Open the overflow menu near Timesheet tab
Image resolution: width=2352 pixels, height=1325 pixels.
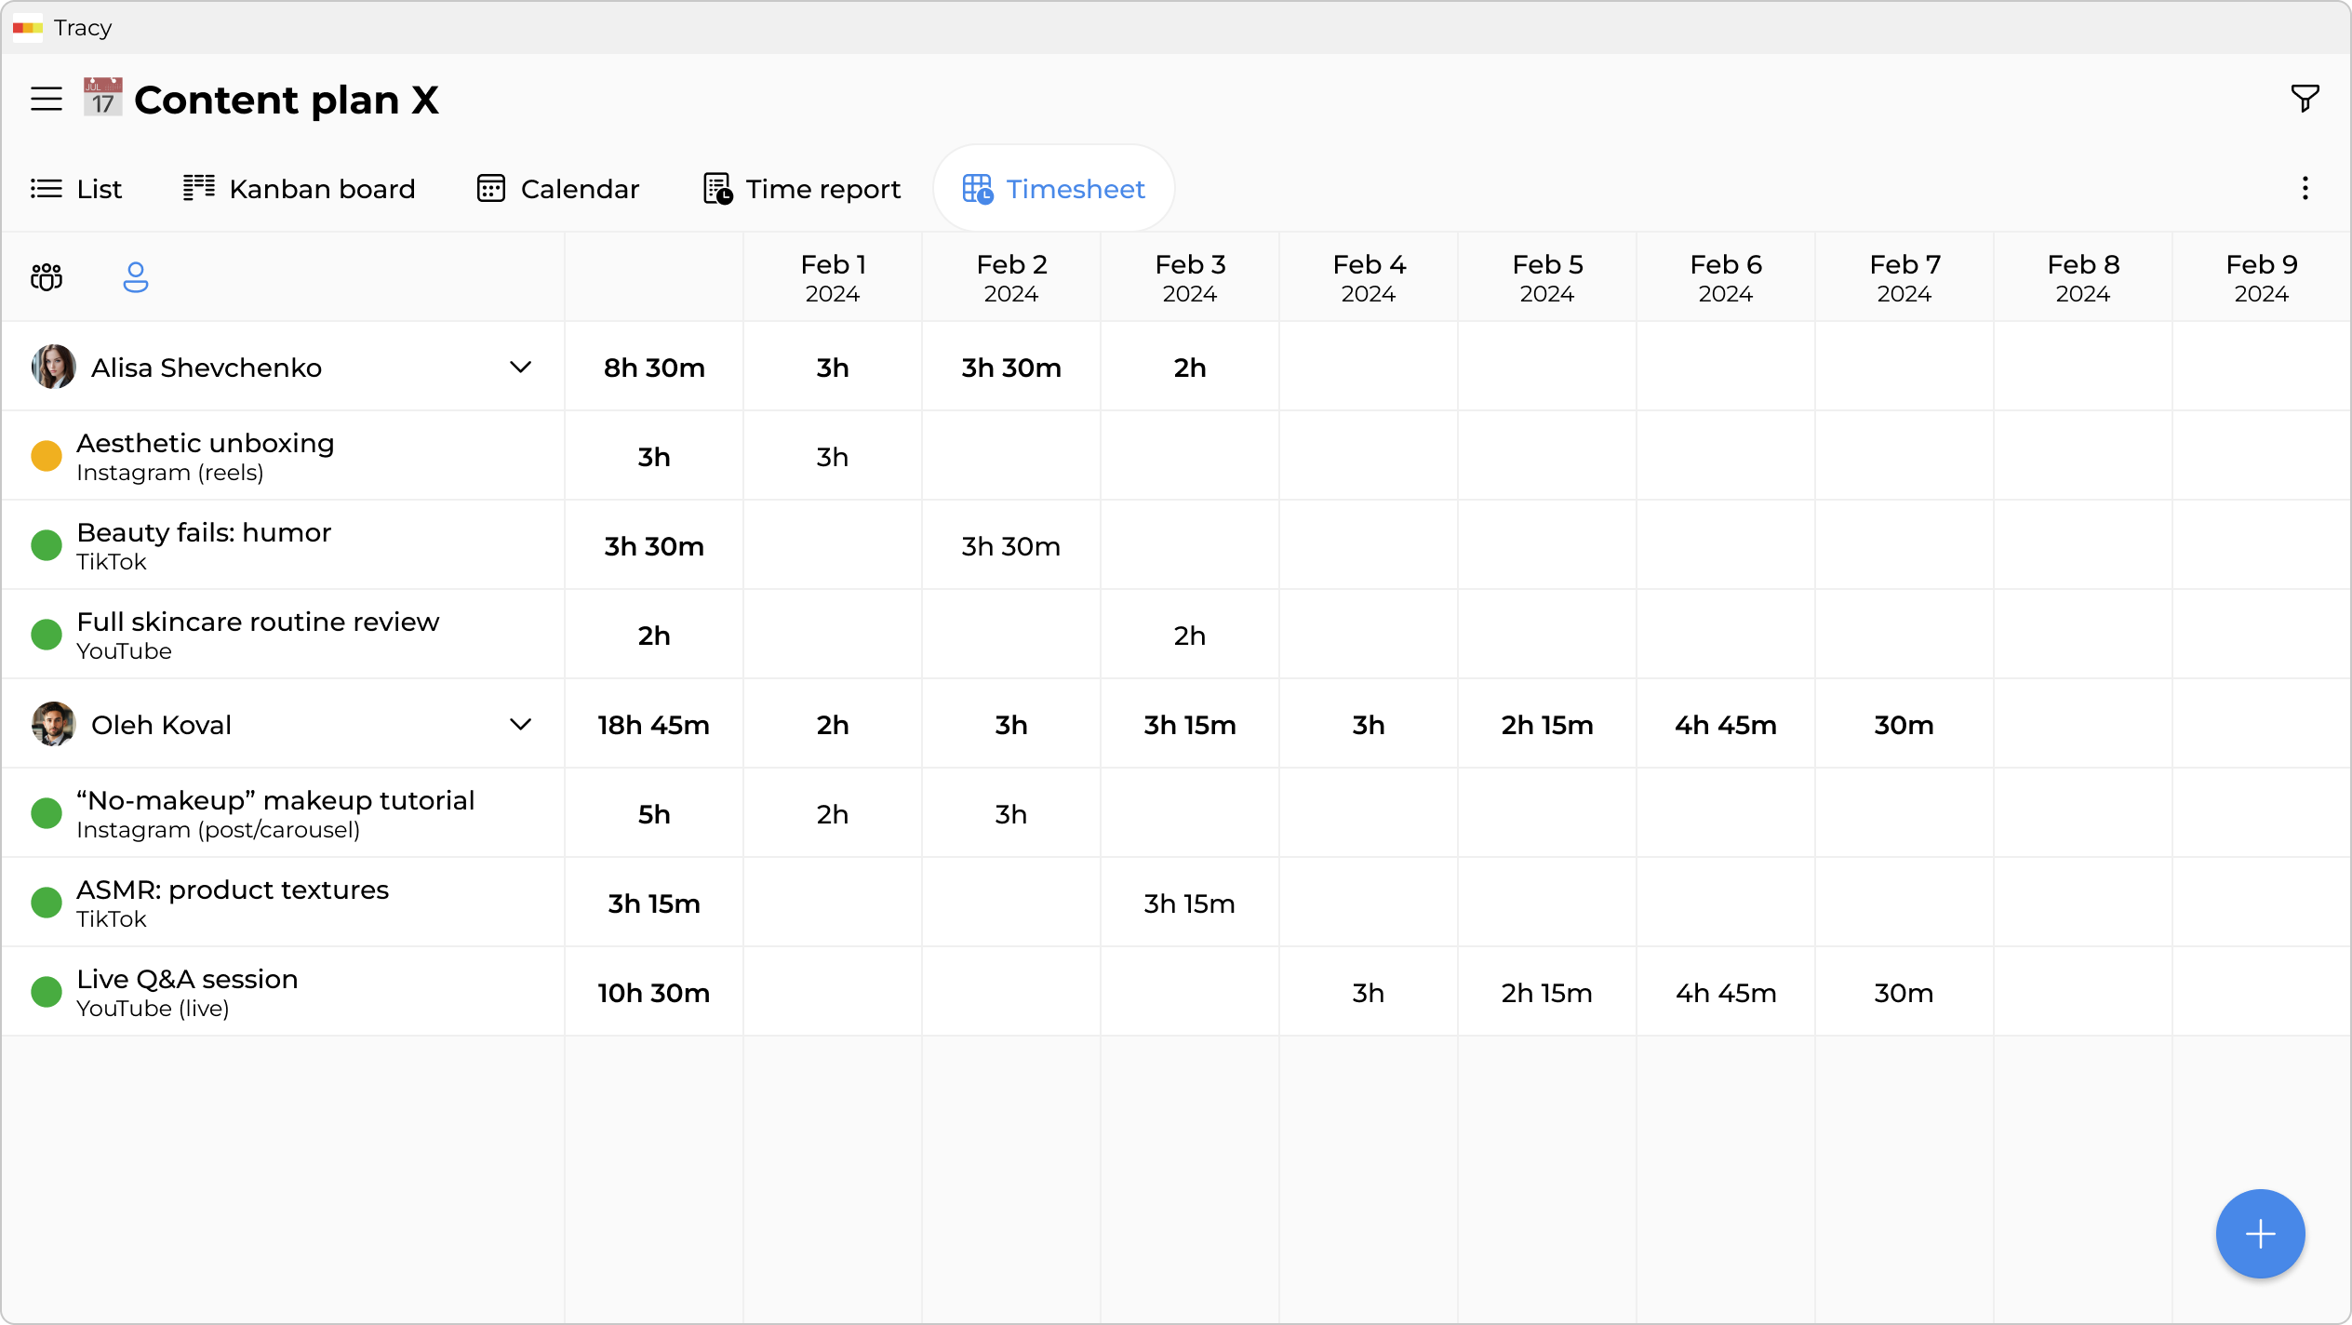pyautogui.click(x=2305, y=188)
